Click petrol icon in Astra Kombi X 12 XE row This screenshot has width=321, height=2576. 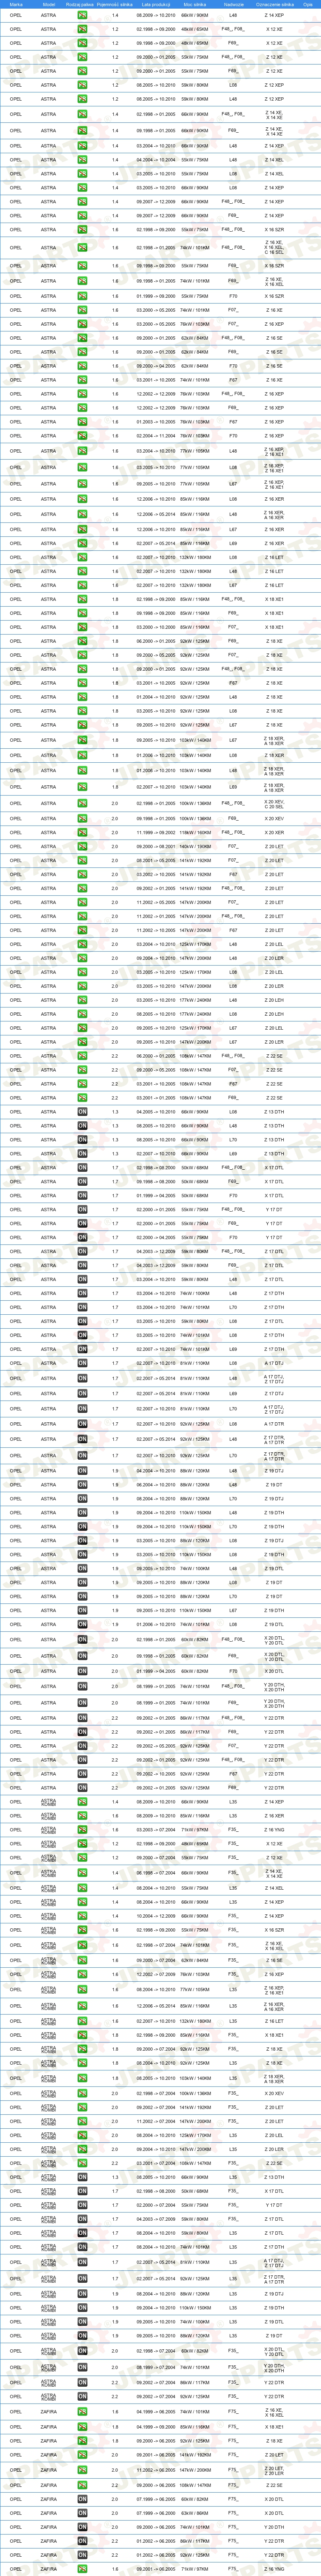point(82,1844)
